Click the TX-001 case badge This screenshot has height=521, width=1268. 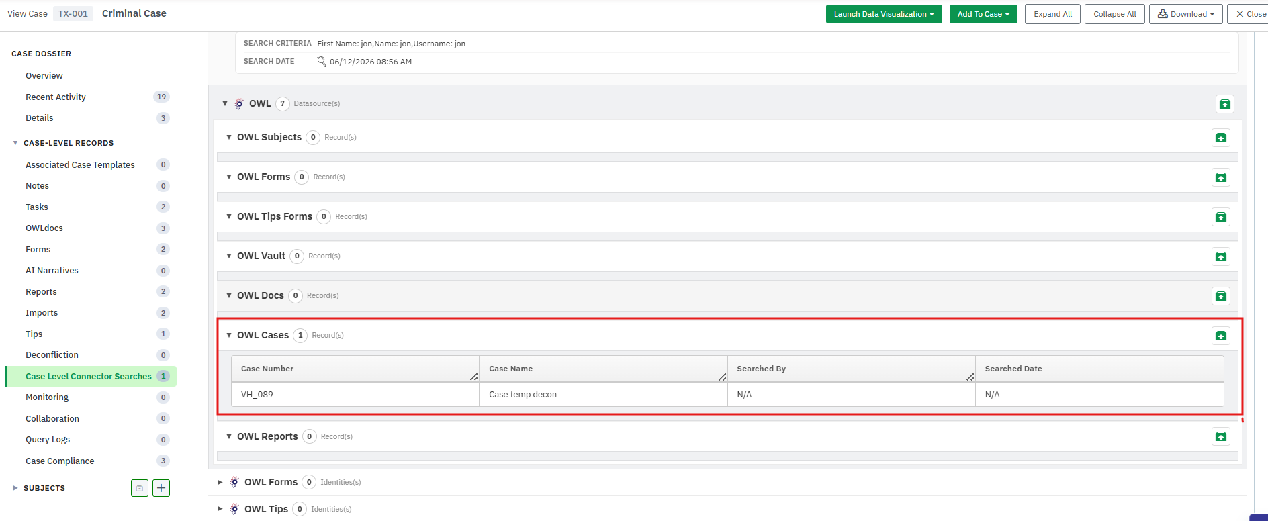pos(73,14)
